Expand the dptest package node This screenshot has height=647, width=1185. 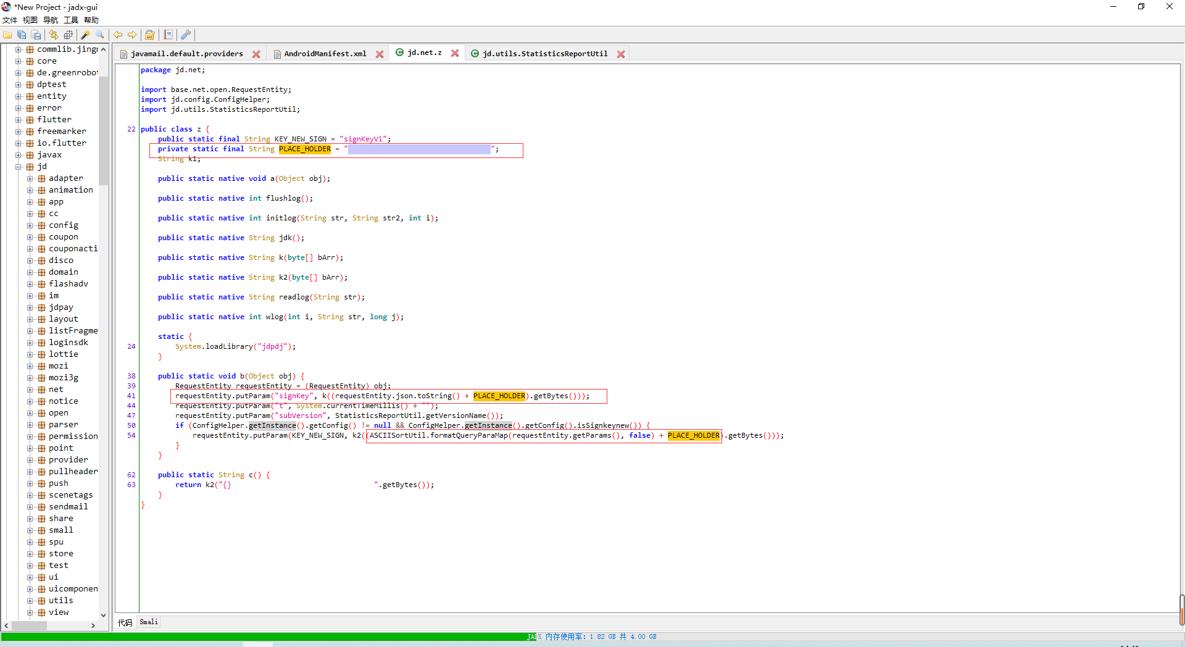19,85
